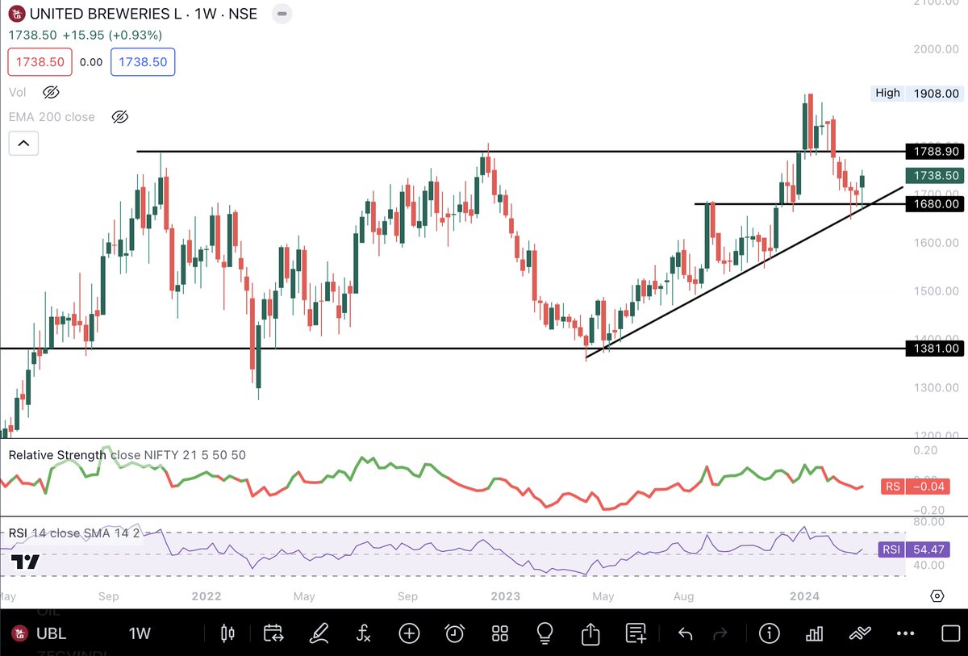Open the candlestick chart style selector

click(227, 633)
